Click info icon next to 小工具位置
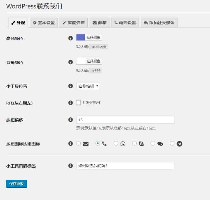Screen dimensions: 210x200 coord(71,86)
